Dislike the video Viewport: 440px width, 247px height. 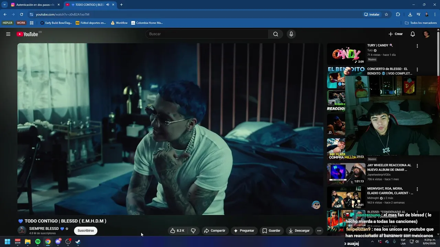193,231
